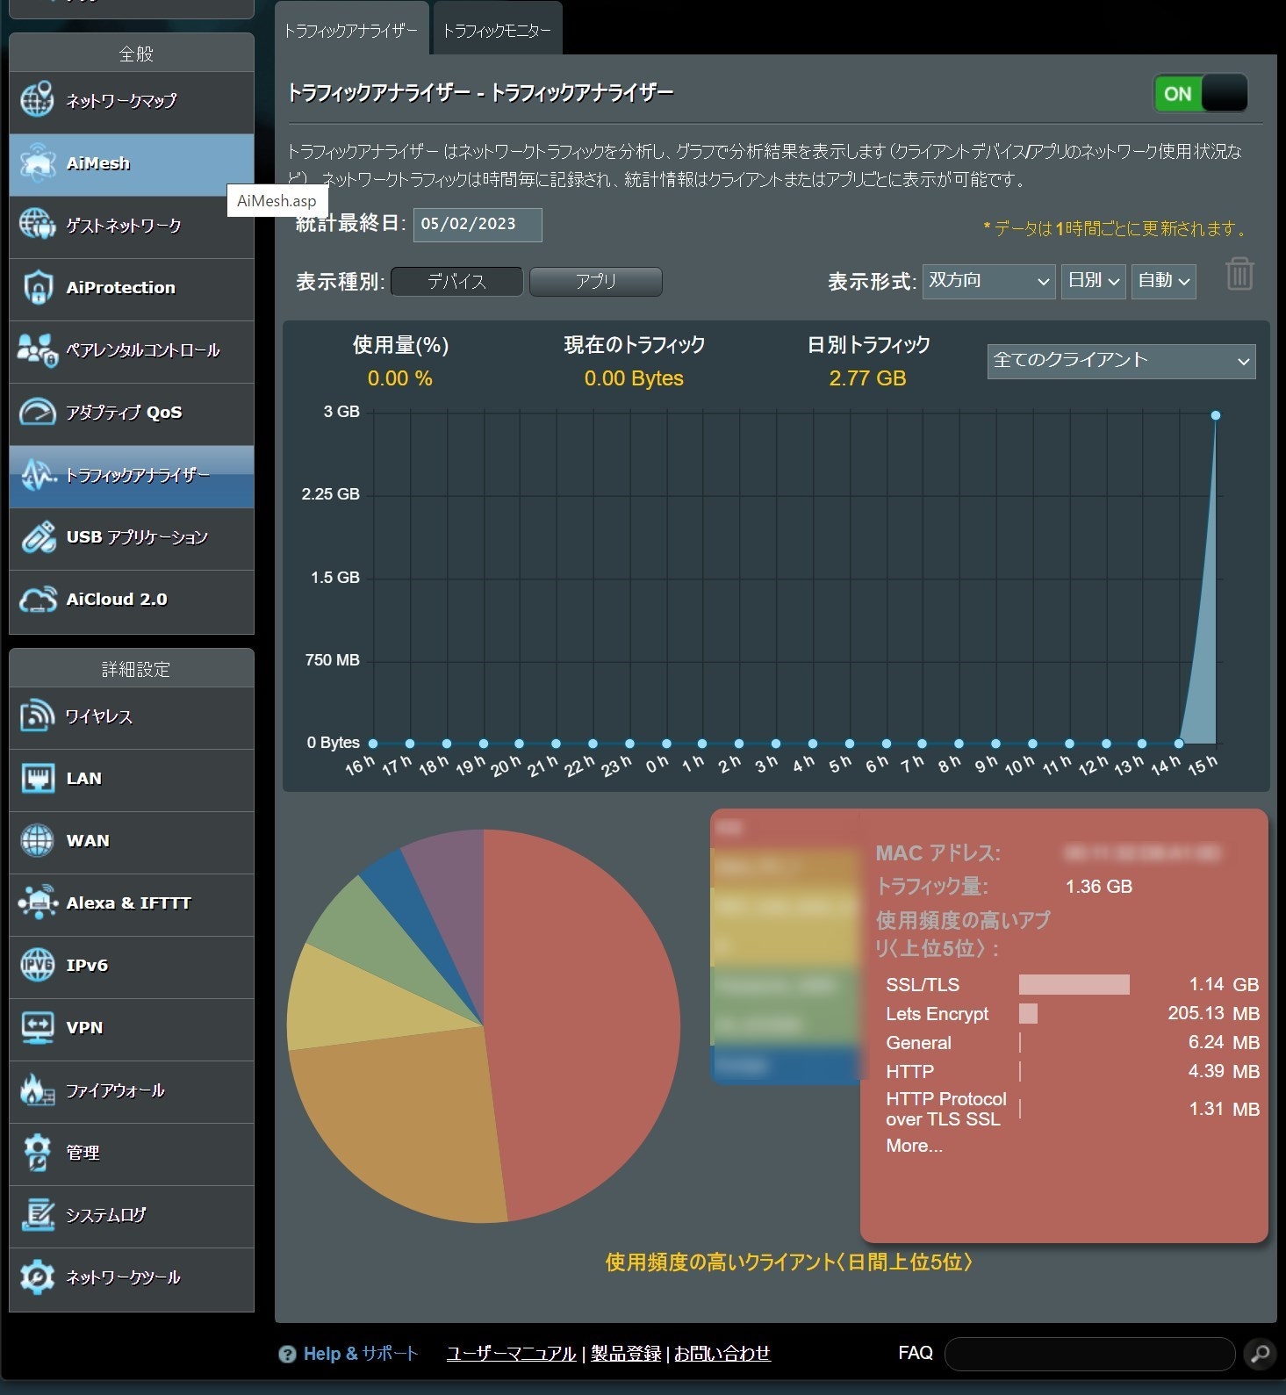Click the Network Map globe icon

coord(37,101)
